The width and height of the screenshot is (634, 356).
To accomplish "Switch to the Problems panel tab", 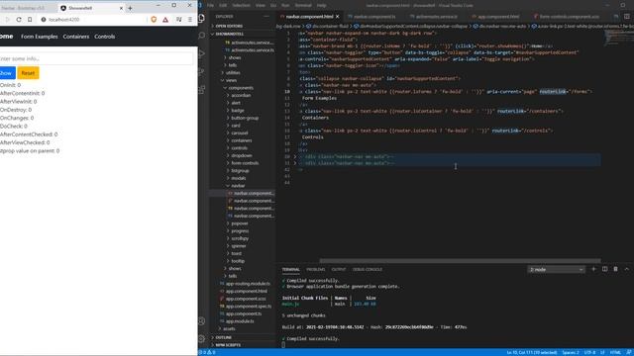I will 315,270.
